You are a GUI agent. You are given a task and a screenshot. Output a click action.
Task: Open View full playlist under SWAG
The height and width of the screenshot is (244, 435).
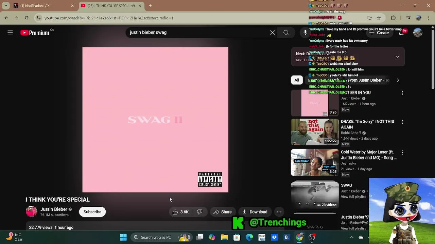[x=353, y=197]
